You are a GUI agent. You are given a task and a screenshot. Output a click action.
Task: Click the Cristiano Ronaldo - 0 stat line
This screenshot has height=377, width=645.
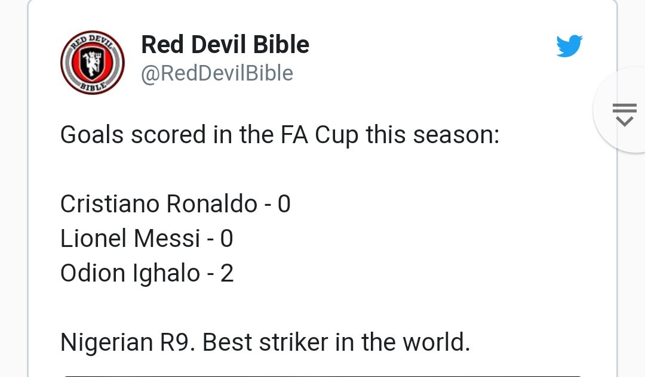175,203
